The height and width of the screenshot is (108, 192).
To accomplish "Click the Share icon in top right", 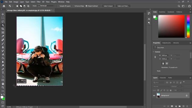I will (189, 6).
